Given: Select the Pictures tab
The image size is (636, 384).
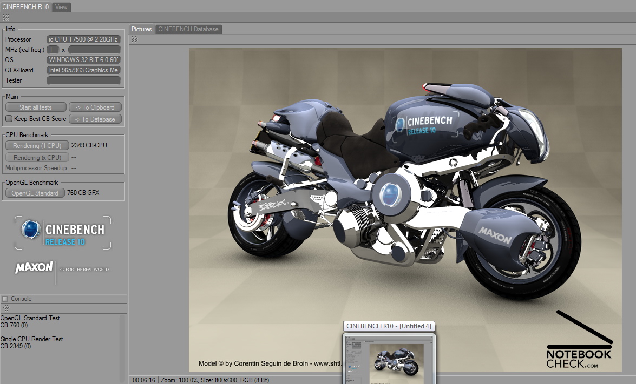Looking at the screenshot, I should (142, 29).
